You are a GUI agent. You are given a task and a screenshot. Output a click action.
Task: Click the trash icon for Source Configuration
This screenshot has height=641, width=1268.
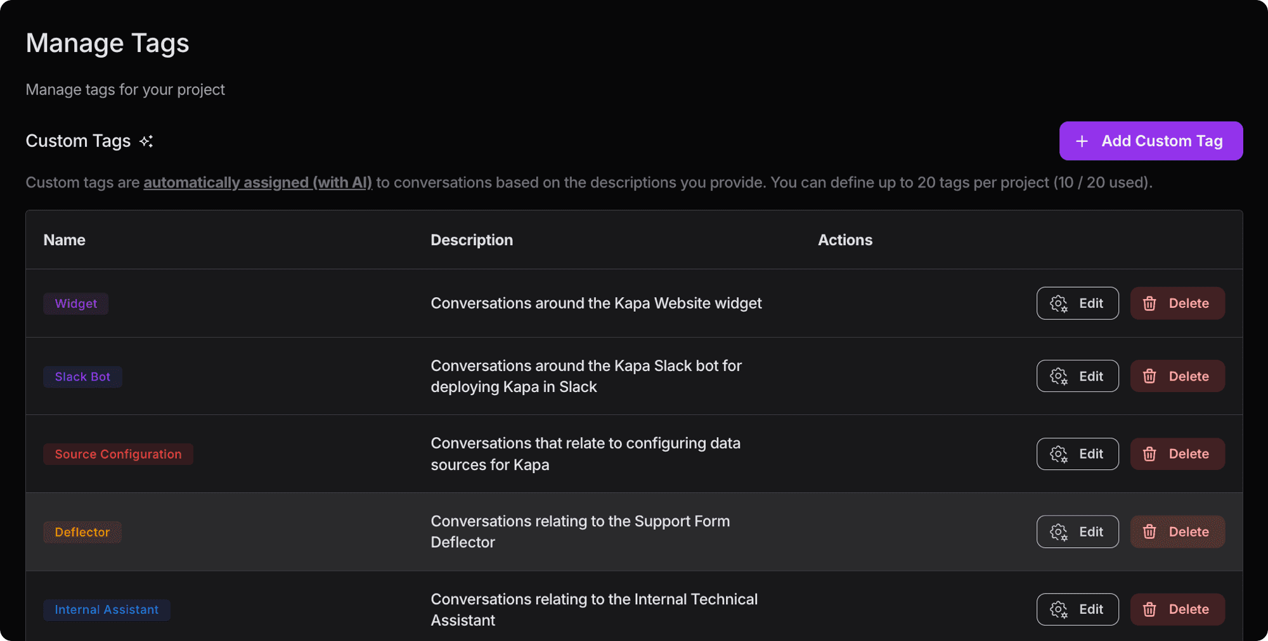tap(1149, 454)
